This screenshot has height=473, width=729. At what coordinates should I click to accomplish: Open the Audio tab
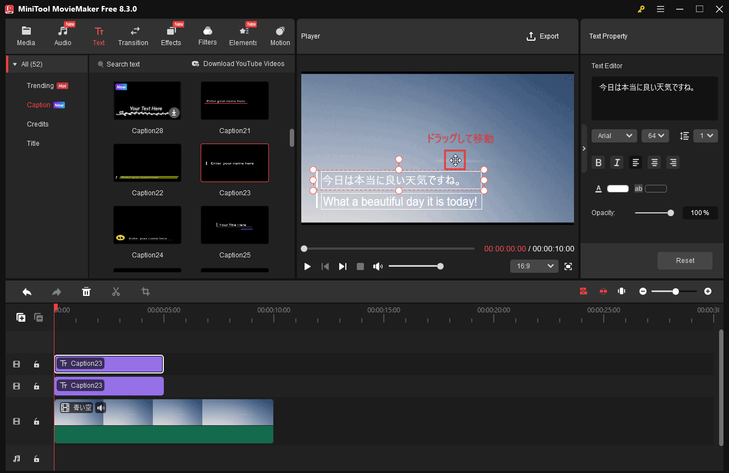tap(63, 36)
